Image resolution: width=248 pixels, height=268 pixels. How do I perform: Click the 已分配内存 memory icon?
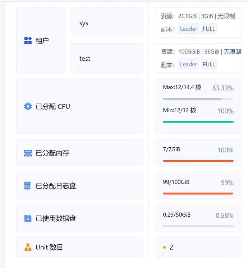click(x=28, y=153)
